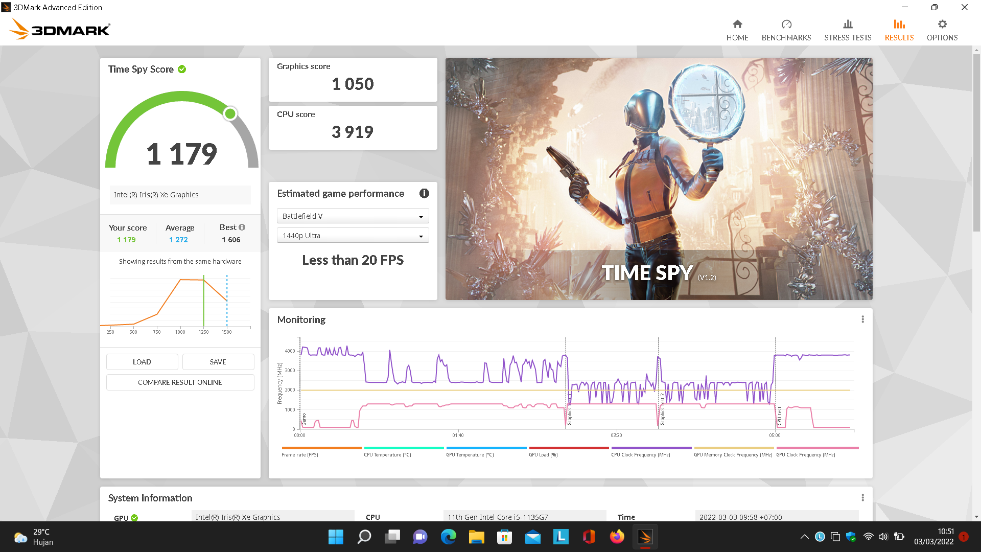Open Microsoft Edge from taskbar
981x552 pixels.
point(449,537)
